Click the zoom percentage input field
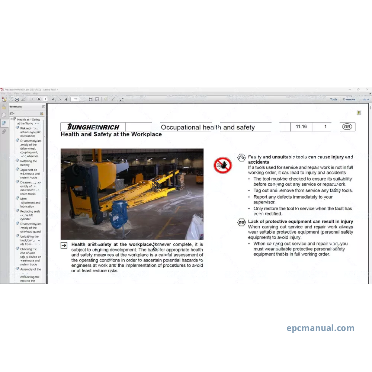Viewport: 372px width, 372px height. pyautogui.click(x=75, y=99)
